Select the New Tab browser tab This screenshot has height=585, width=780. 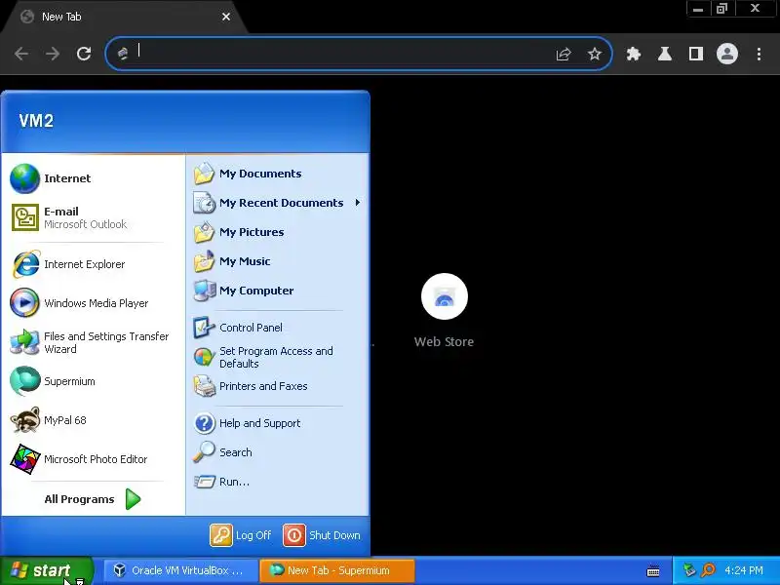coord(125,17)
